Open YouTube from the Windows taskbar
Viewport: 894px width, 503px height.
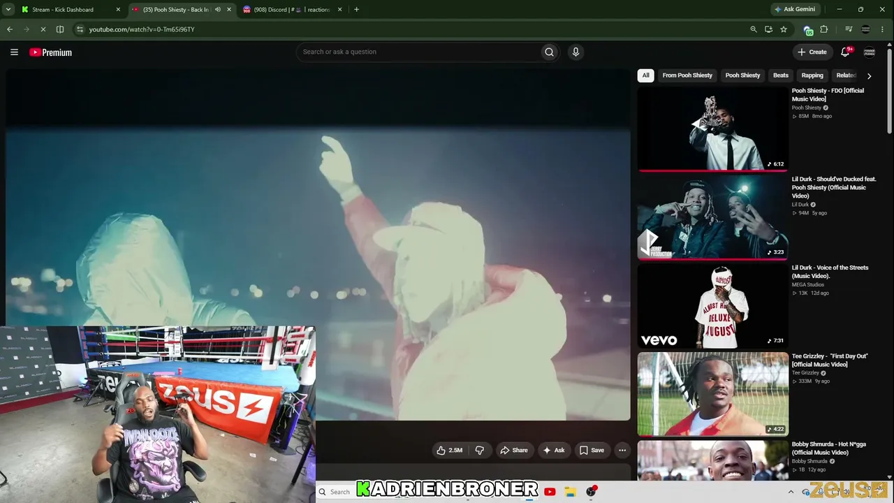pyautogui.click(x=550, y=492)
